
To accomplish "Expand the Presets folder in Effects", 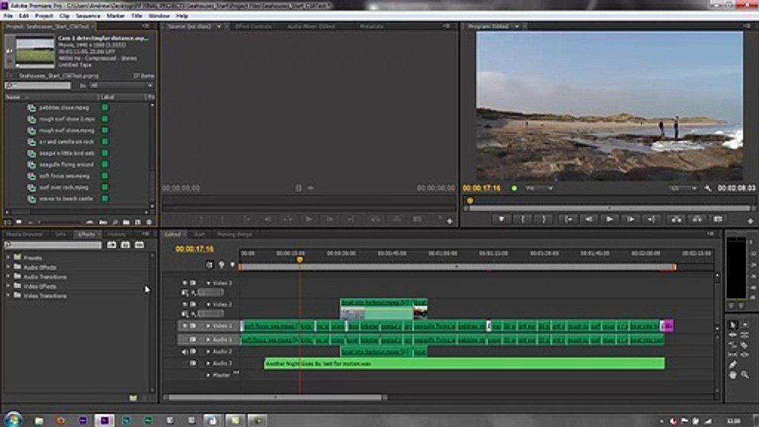I will pos(8,258).
